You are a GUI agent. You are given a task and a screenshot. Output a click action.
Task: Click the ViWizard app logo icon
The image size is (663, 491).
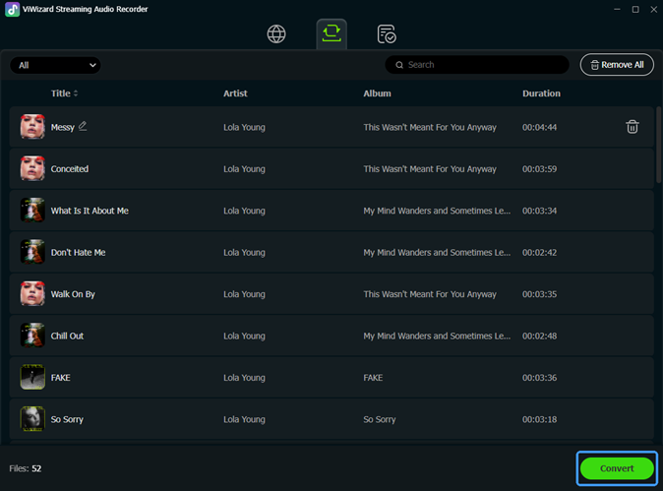(x=12, y=9)
